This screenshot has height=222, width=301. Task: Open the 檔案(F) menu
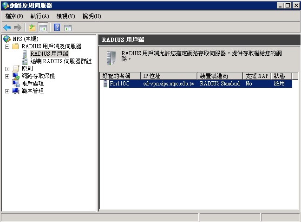(14, 16)
